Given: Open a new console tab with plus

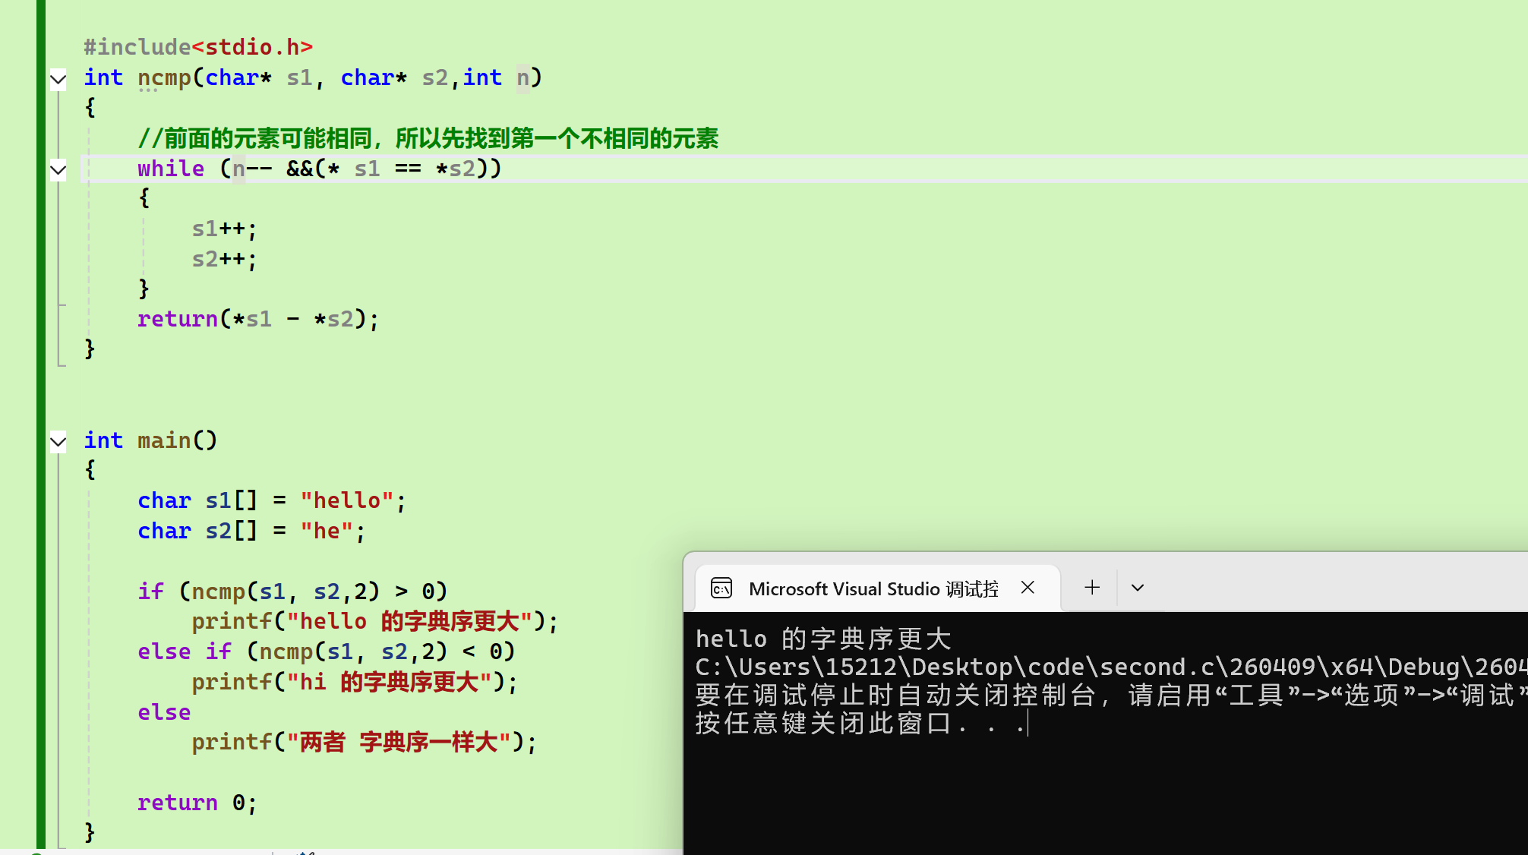Looking at the screenshot, I should [1092, 588].
